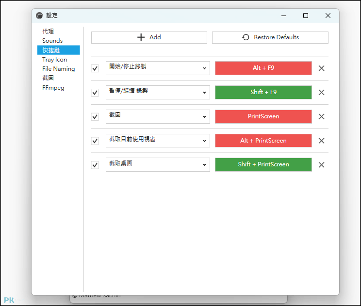Image resolution: width=361 pixels, height=306 pixels.
Task: Click the plus icon on Add button
Action: point(141,37)
